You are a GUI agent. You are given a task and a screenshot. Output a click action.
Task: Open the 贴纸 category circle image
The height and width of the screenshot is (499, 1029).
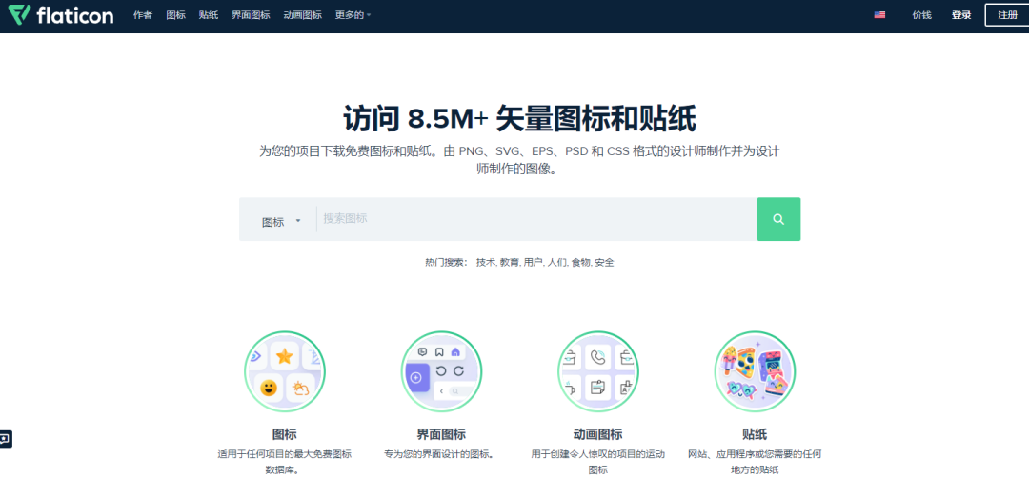(754, 371)
